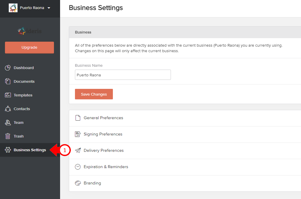Expand the Signing Preferences section
Image resolution: width=301 pixels, height=199 pixels.
[103, 134]
